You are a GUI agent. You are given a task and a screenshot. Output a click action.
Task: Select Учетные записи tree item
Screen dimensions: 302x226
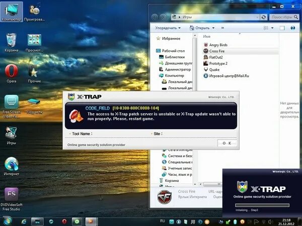[177, 168]
